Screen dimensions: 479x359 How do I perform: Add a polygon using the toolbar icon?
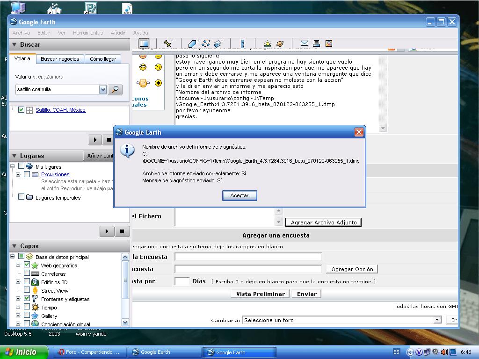coord(193,43)
